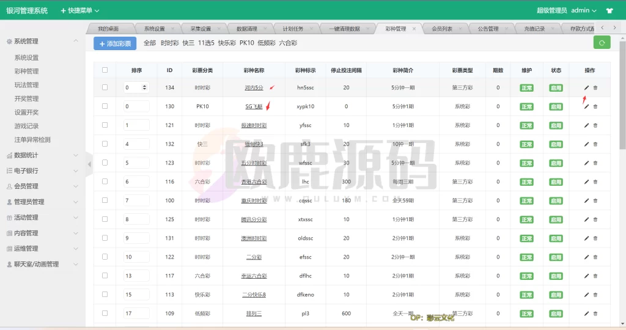Toggle 正常 maintenance for 河内5分

pos(526,88)
